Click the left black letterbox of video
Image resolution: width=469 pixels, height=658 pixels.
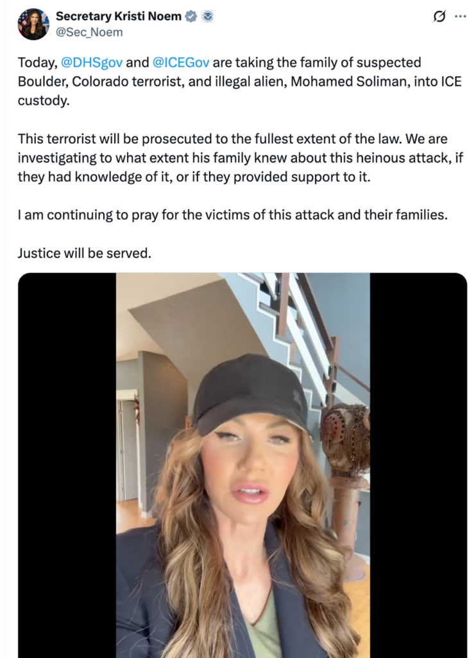pos(67,465)
